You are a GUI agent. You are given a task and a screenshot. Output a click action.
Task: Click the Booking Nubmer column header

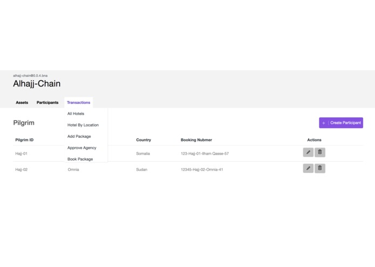click(196, 140)
